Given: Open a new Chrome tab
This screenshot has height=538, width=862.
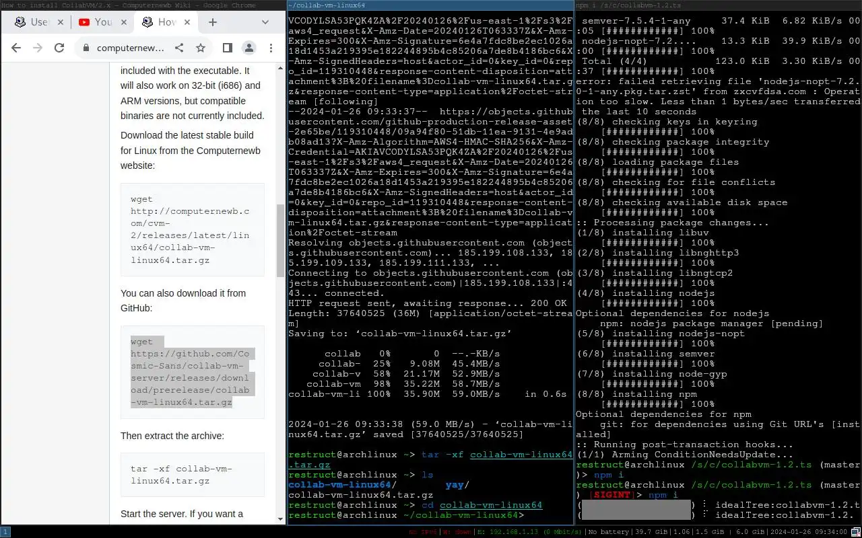Looking at the screenshot, I should pos(213,22).
